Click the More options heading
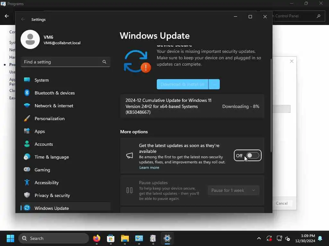This screenshot has width=329, height=246. [x=134, y=132]
